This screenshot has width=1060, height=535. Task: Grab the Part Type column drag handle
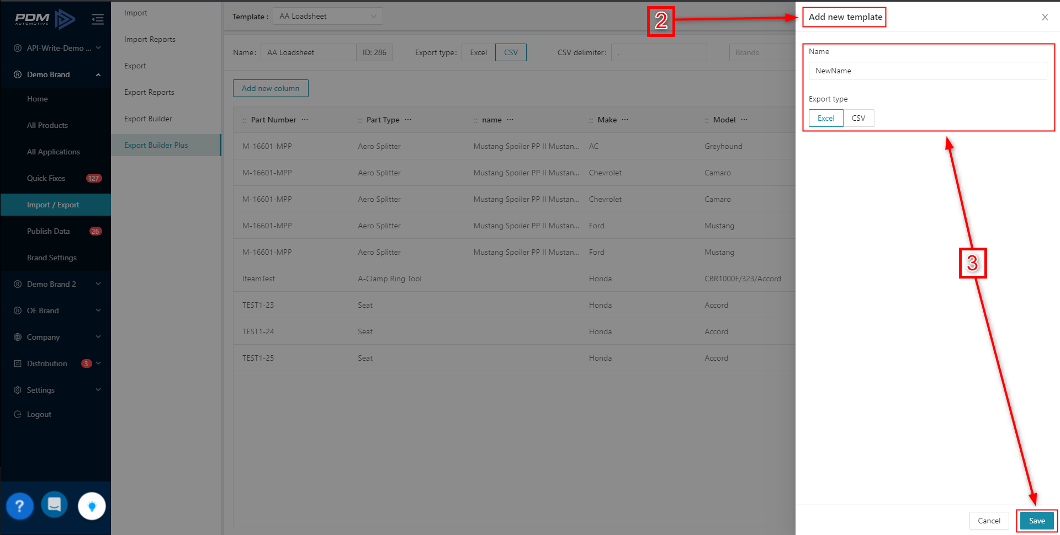coord(360,120)
